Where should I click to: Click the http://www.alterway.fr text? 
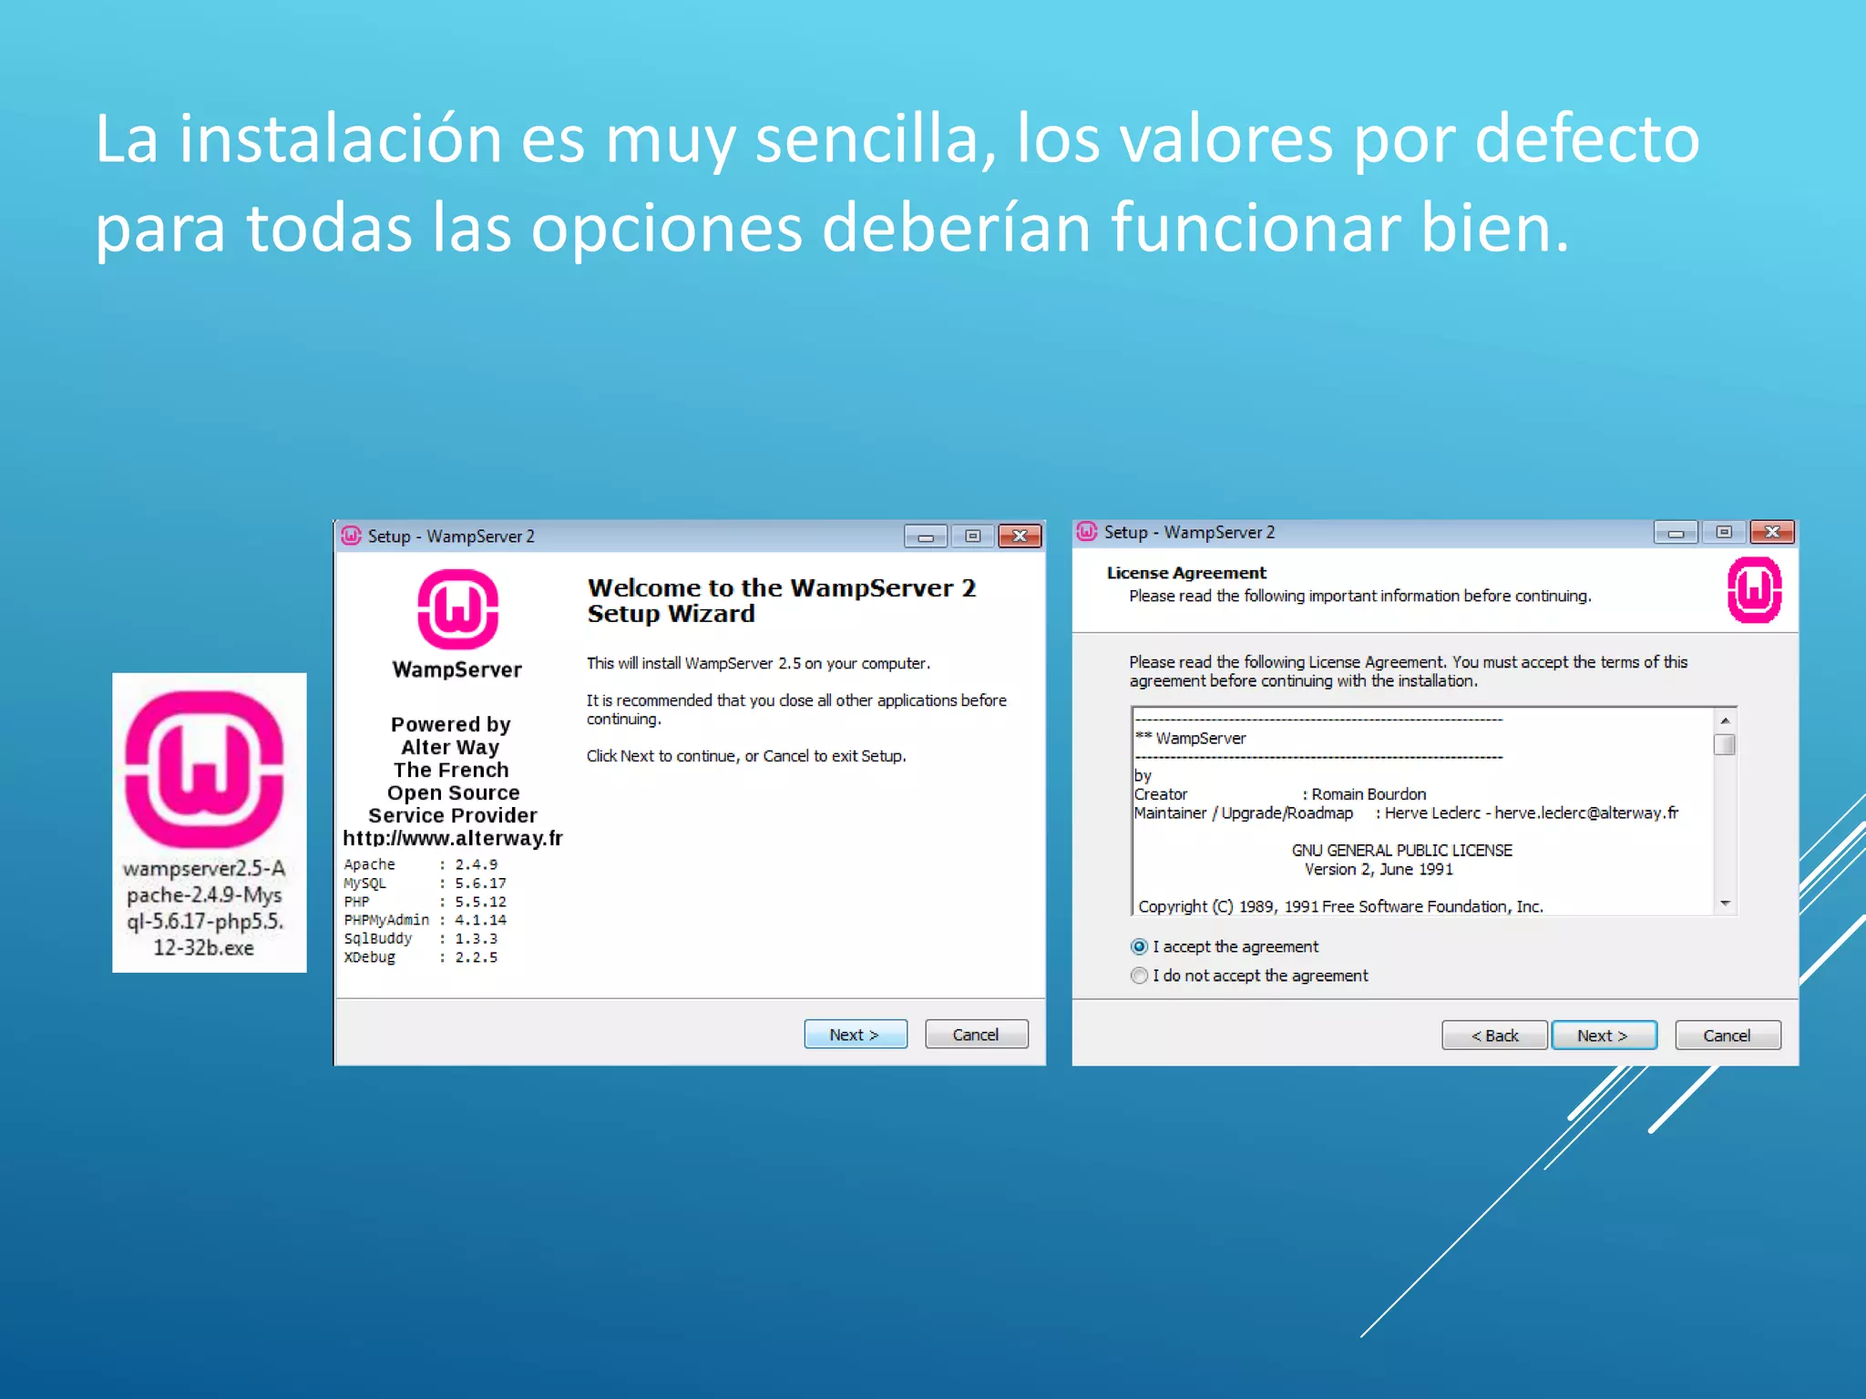click(453, 838)
